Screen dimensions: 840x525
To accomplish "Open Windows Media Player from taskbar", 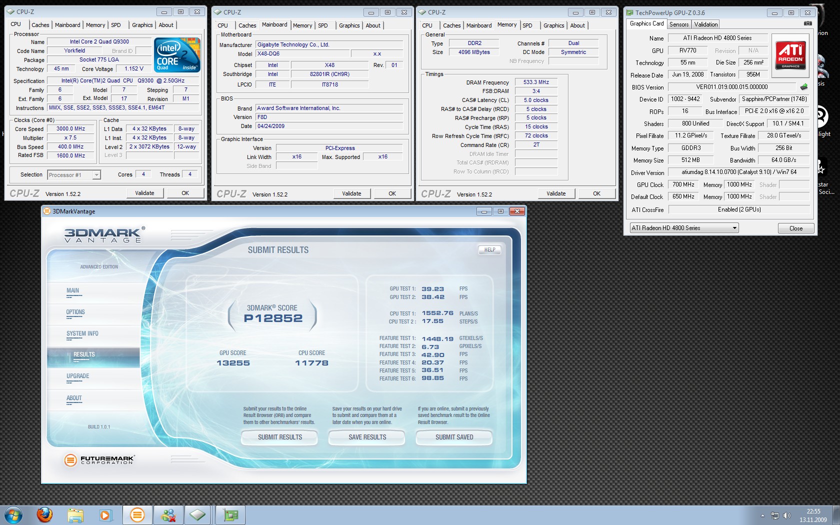I will (105, 515).
